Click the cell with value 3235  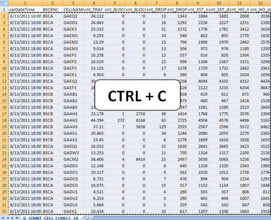[x=219, y=88]
